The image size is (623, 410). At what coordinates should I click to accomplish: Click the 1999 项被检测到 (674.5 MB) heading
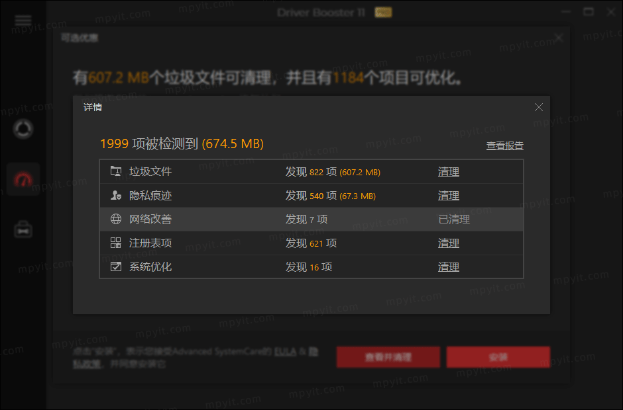[x=182, y=143]
